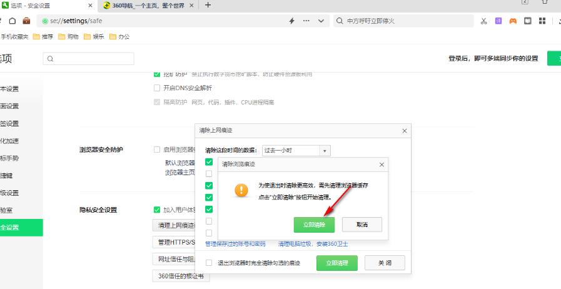Viewport: 561px width, 289px height.
Task: Open the 网址信任与阻 settings button
Action: [174, 259]
